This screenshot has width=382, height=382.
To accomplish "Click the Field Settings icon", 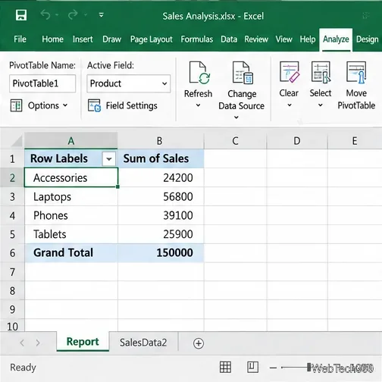I will [x=94, y=105].
